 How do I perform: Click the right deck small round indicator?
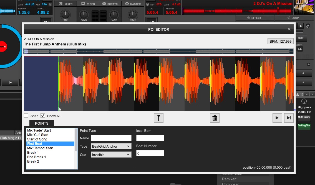click(309, 64)
